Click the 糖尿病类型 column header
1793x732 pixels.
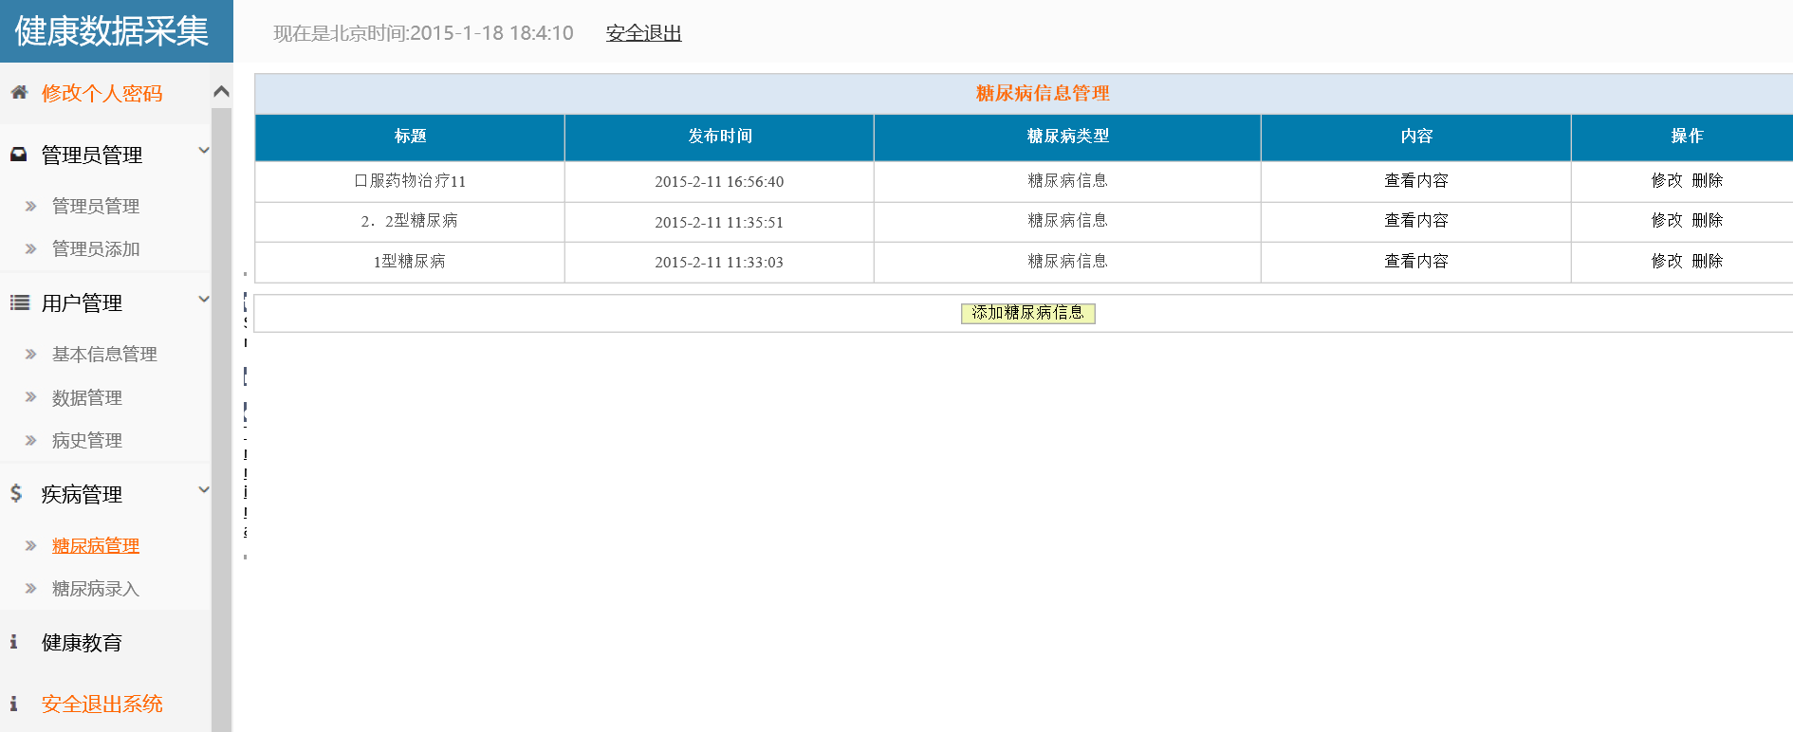[x=1068, y=137]
